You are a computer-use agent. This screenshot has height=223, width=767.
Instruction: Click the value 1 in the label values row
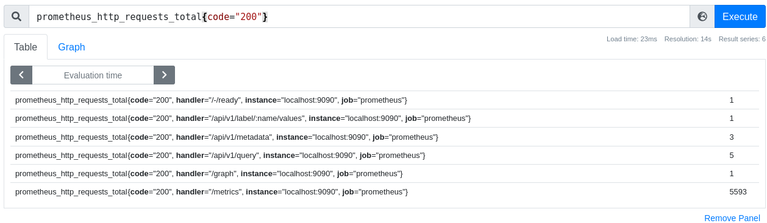[732, 118]
